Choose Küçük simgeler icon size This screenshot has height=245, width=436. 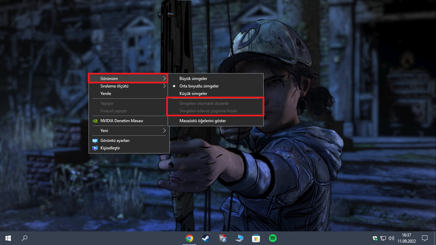pyautogui.click(x=216, y=94)
